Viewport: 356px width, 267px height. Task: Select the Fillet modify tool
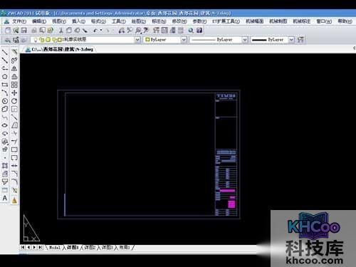(x=14, y=182)
